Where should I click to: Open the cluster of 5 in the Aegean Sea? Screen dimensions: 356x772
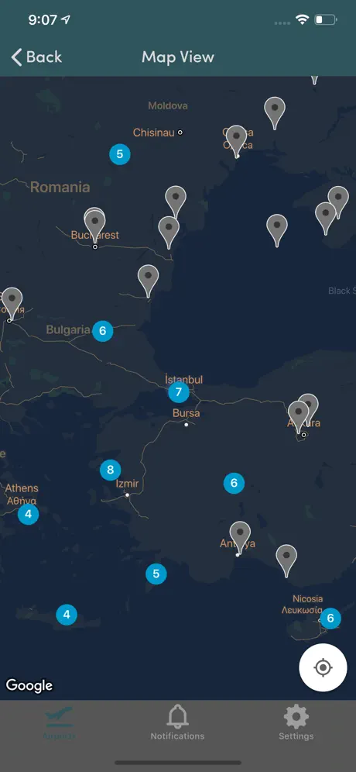click(156, 574)
